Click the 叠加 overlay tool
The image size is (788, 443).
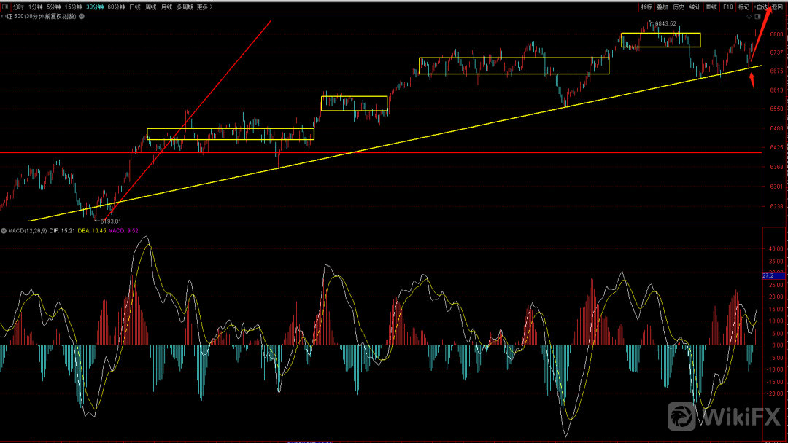point(663,7)
